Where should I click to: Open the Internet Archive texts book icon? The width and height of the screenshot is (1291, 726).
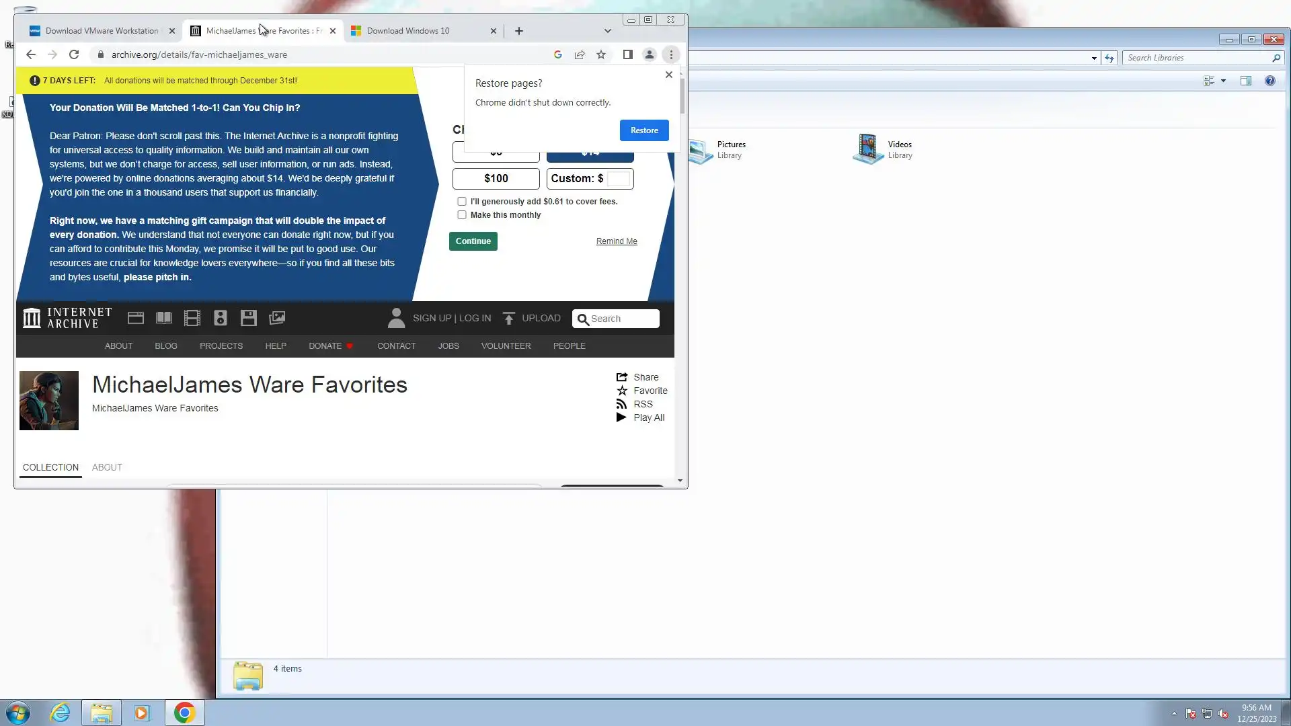164,318
